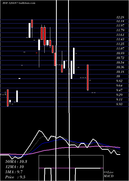Click the 9.11 price axis label

(119, 100)
